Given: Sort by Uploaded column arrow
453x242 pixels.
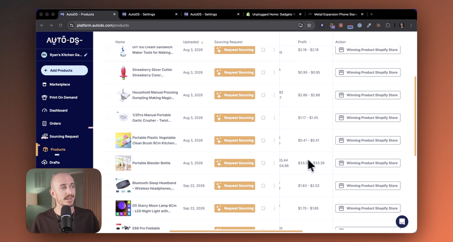Looking at the screenshot, I should point(202,42).
